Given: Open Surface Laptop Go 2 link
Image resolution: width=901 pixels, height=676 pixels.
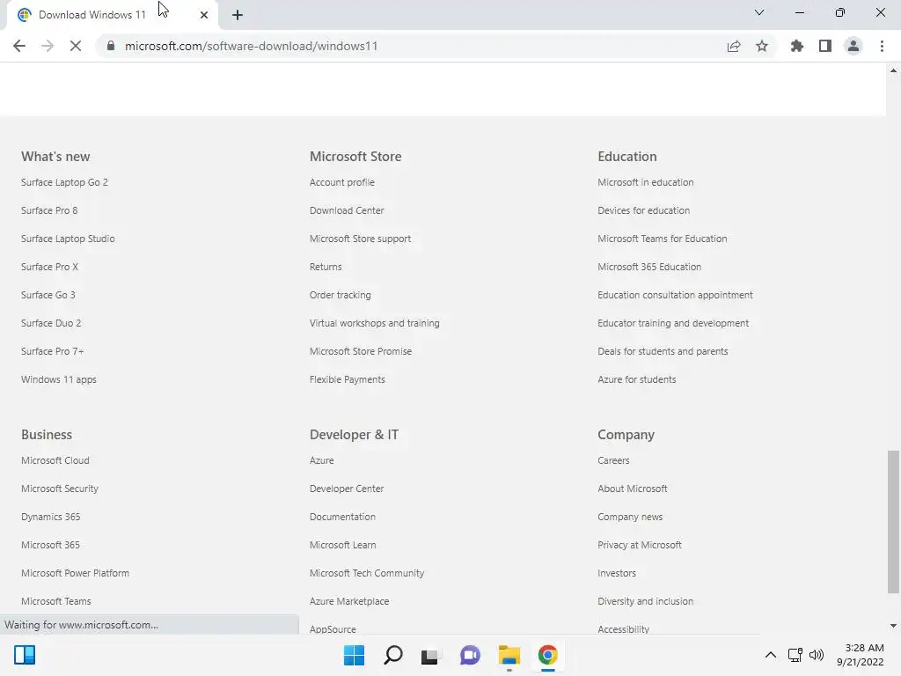Looking at the screenshot, I should tap(64, 182).
